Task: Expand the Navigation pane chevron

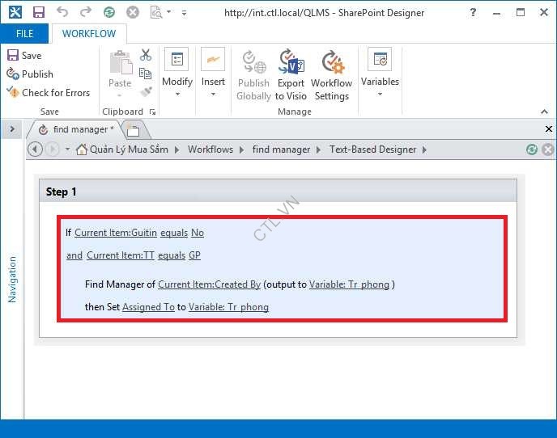Action: pyautogui.click(x=12, y=129)
